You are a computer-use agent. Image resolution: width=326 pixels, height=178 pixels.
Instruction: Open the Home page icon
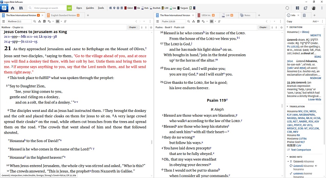coord(13,8)
